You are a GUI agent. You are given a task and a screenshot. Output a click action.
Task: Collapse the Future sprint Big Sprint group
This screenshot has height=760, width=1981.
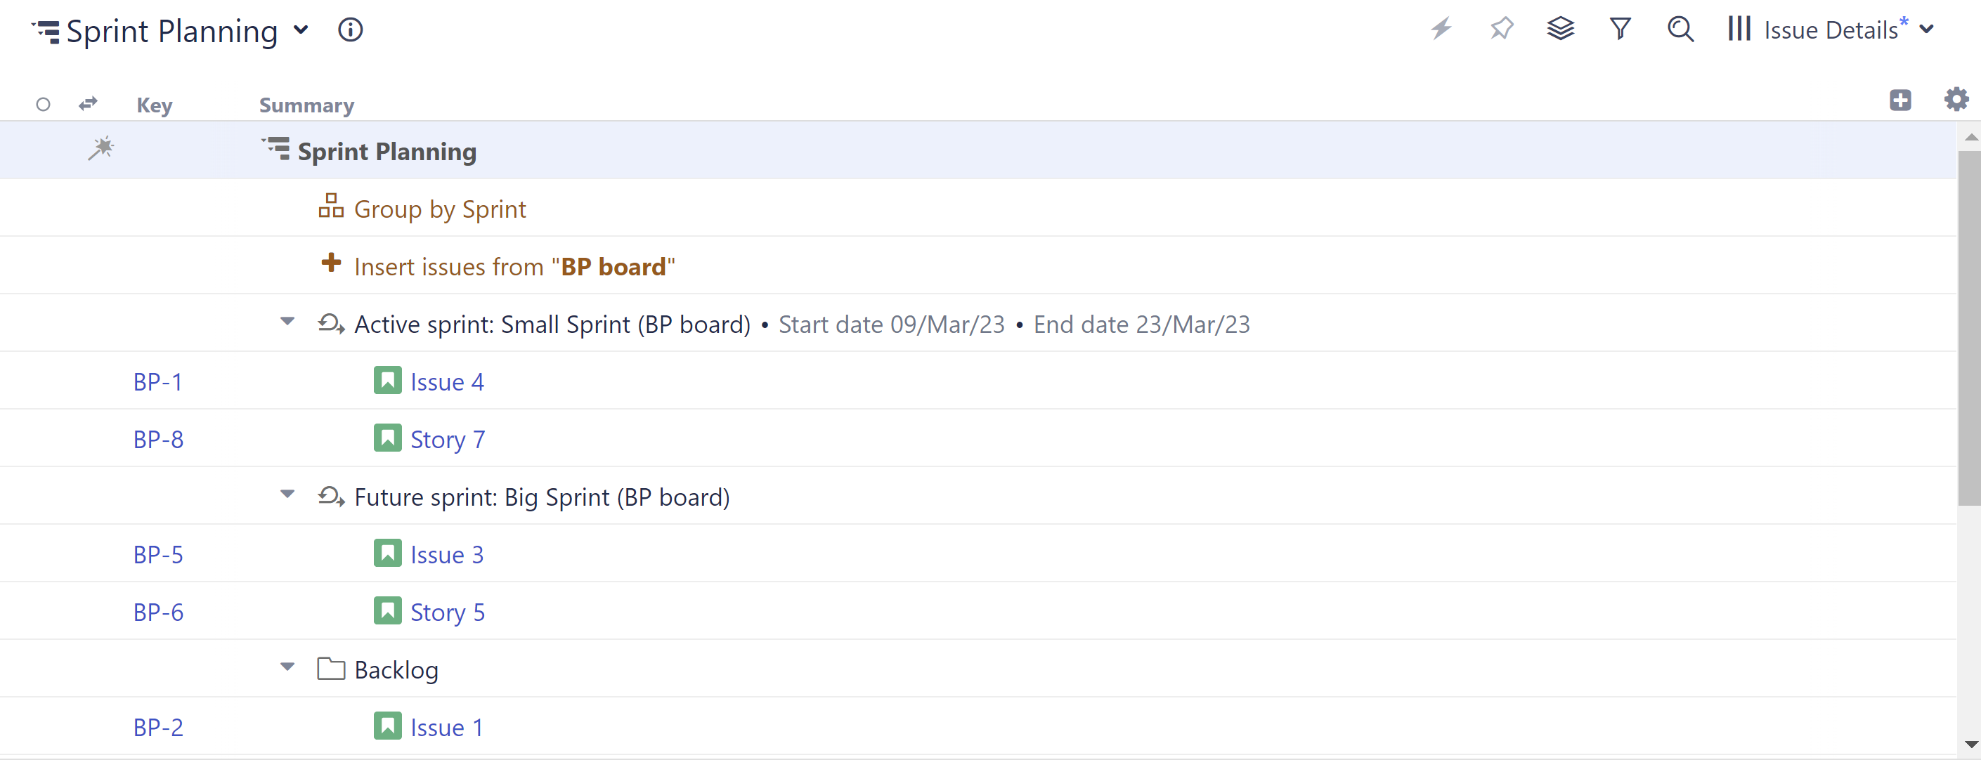click(x=286, y=495)
